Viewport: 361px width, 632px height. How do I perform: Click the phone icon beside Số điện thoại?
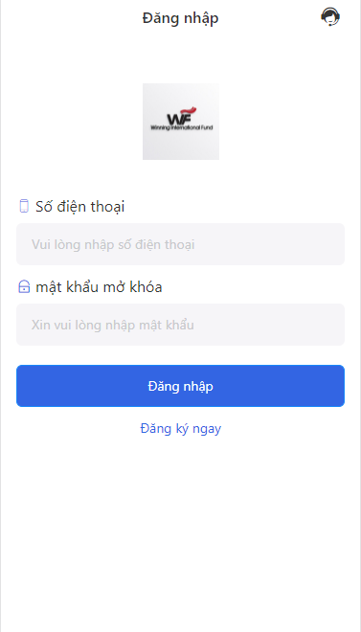click(24, 206)
